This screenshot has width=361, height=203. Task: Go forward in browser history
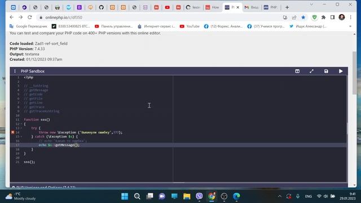20,17
